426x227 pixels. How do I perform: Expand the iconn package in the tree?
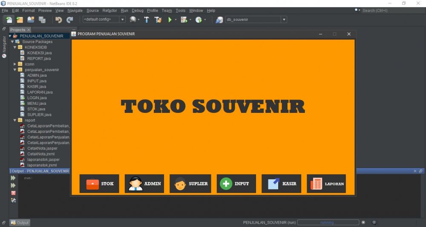click(15, 64)
